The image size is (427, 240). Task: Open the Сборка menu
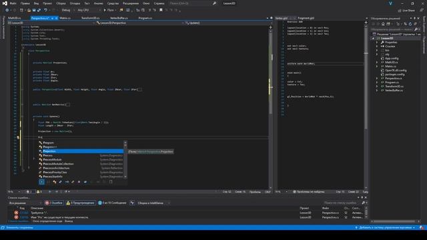tap(61, 3)
